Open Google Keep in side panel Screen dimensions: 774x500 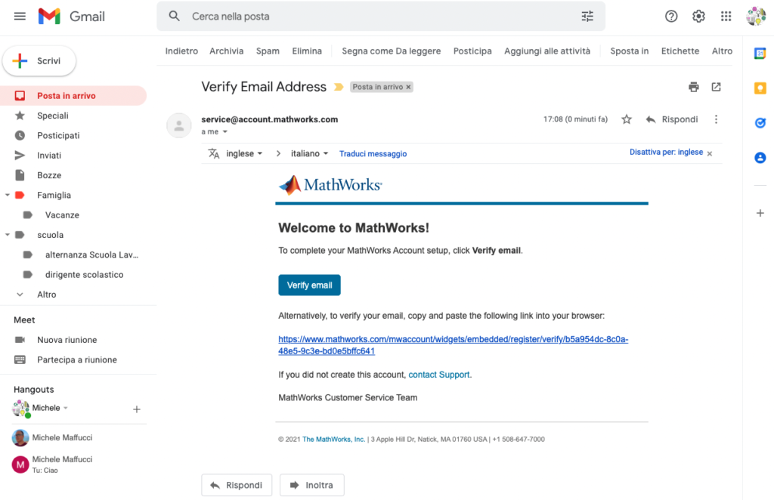pos(760,88)
